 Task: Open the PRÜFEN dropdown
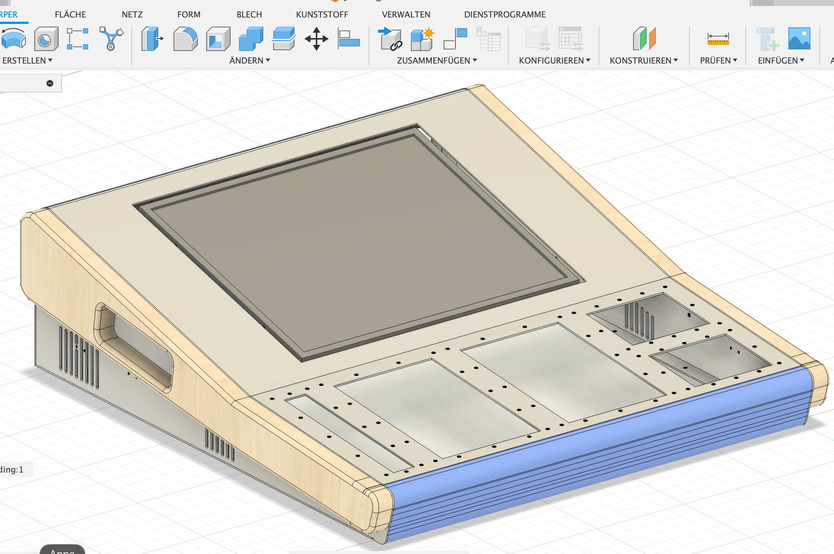tap(718, 60)
